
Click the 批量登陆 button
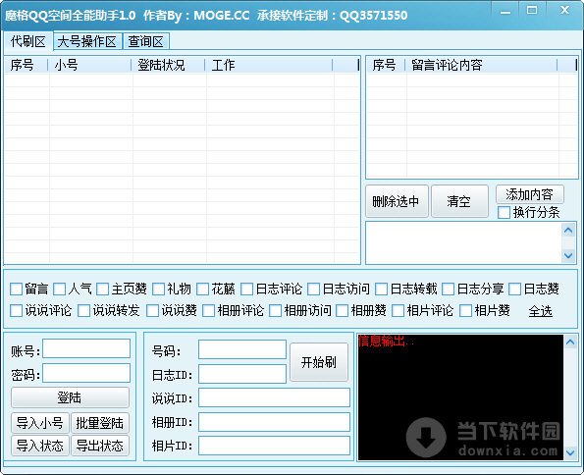coord(100,423)
